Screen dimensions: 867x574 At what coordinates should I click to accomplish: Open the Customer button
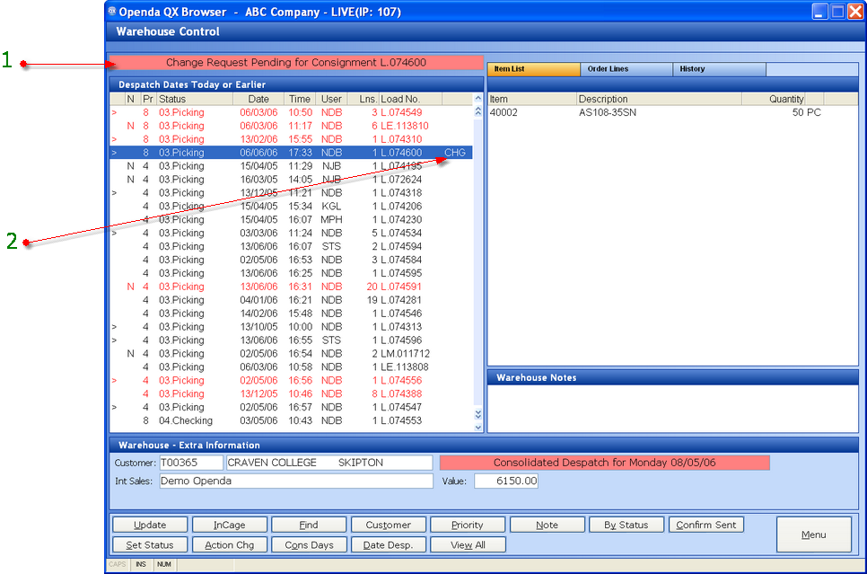click(x=388, y=525)
